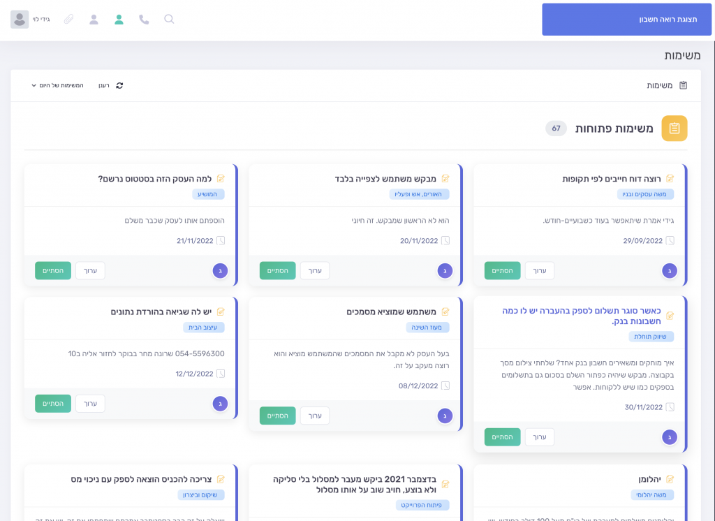
Task: Click note icon of בדצמבר 2021 ביקש מעבר task
Action: (445, 484)
